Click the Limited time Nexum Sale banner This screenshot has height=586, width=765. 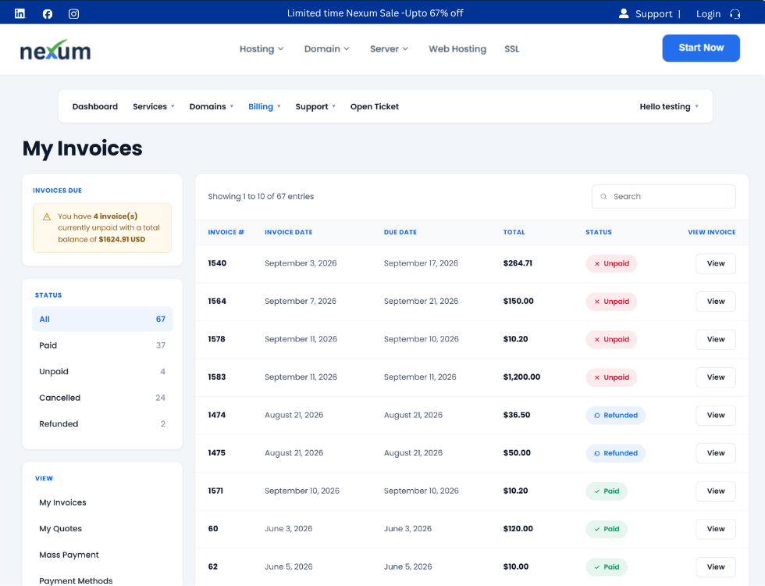point(375,13)
